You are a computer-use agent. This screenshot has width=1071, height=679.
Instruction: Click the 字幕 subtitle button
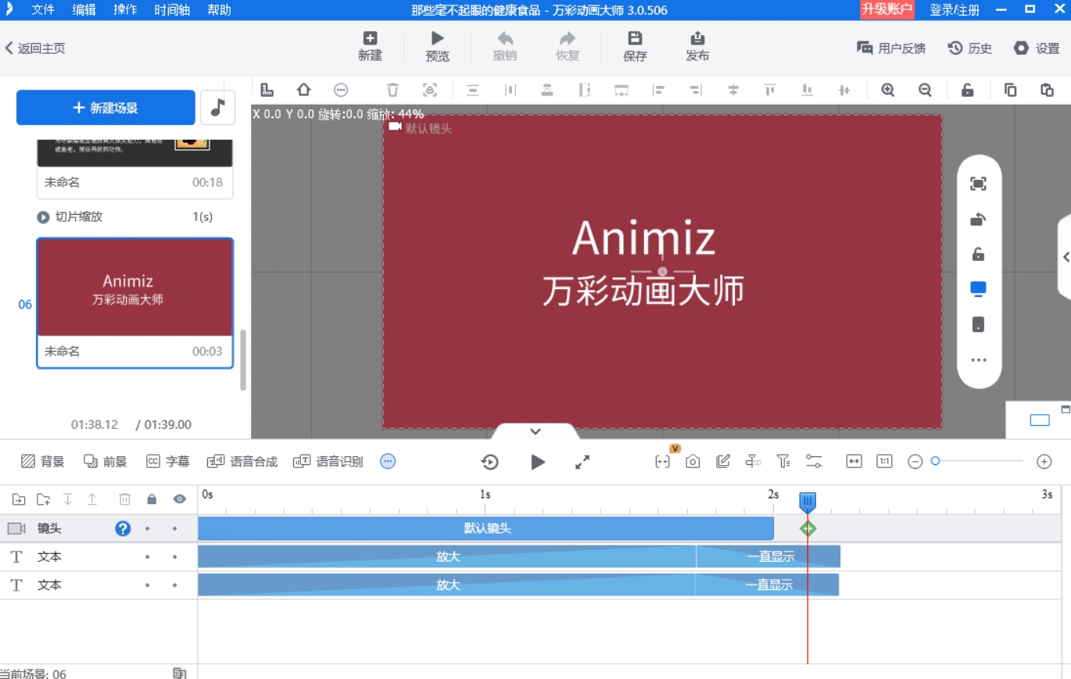click(x=168, y=461)
